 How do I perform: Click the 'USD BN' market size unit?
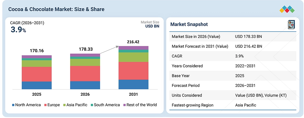[x=152, y=26]
